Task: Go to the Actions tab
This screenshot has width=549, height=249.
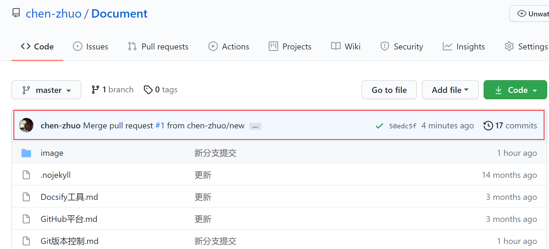Action: tap(229, 47)
